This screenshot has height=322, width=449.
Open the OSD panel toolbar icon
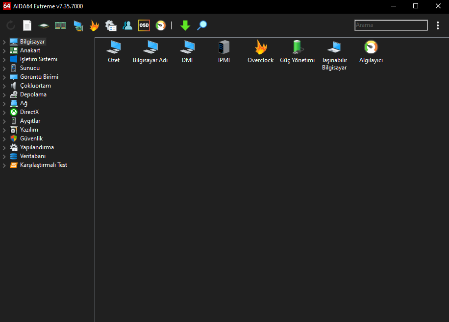click(x=144, y=25)
